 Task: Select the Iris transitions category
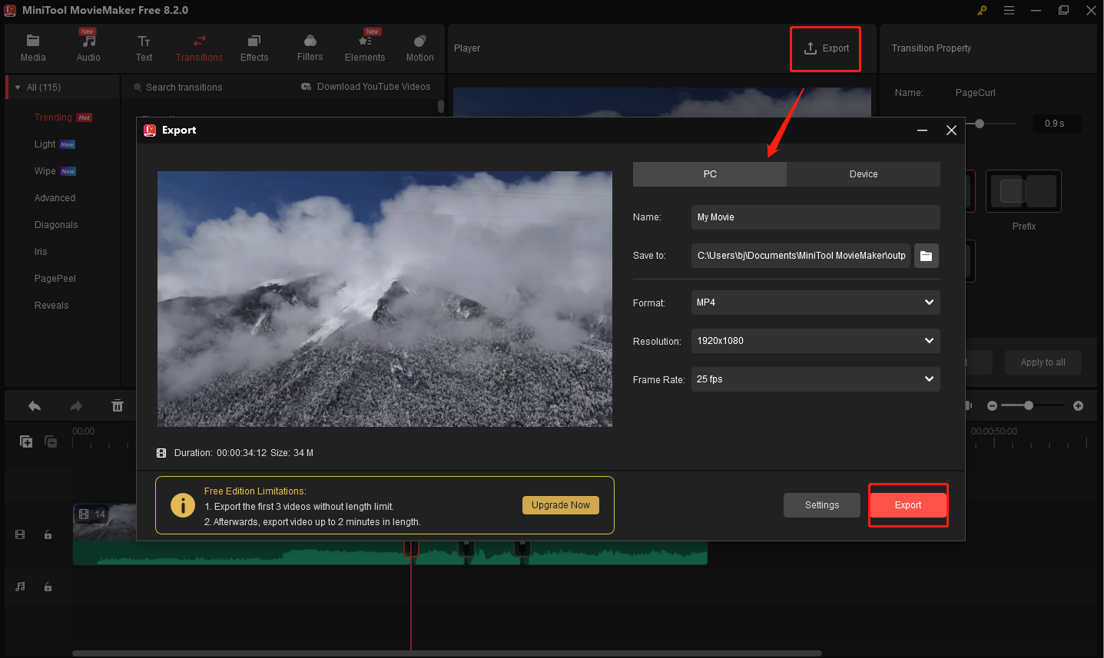[41, 252]
